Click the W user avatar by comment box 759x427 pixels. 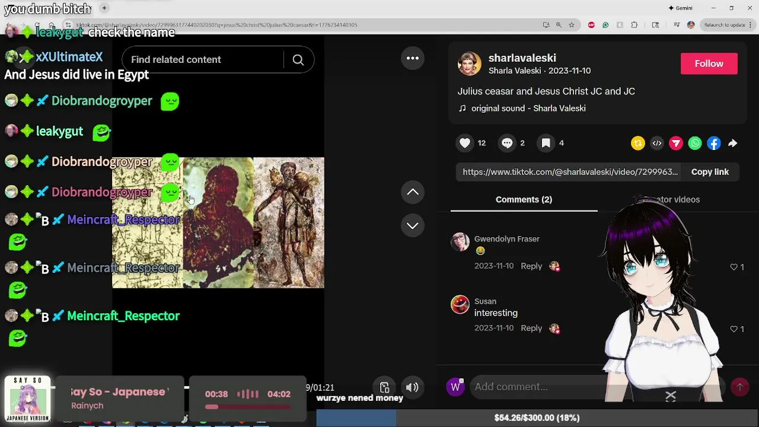(455, 387)
